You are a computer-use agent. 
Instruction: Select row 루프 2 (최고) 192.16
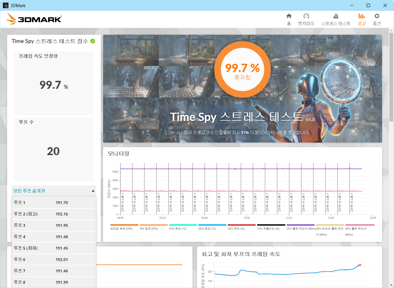54,214
